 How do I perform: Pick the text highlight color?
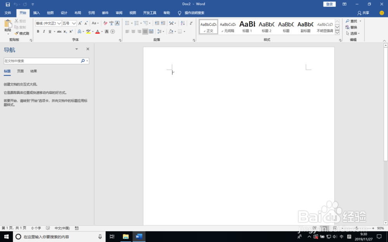(88, 31)
